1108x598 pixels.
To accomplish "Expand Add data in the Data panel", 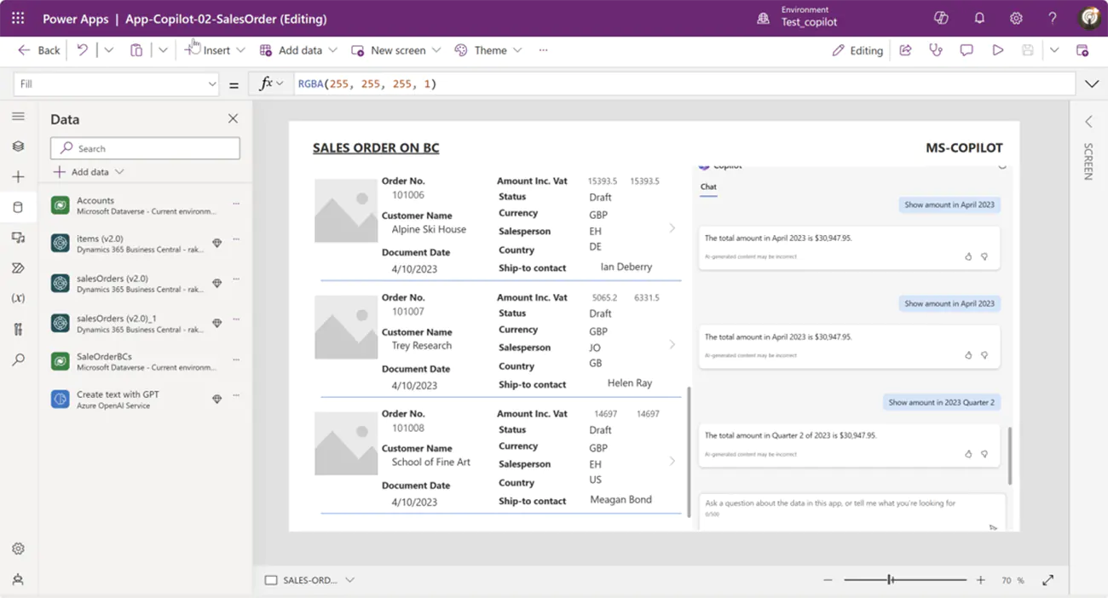I will (89, 172).
